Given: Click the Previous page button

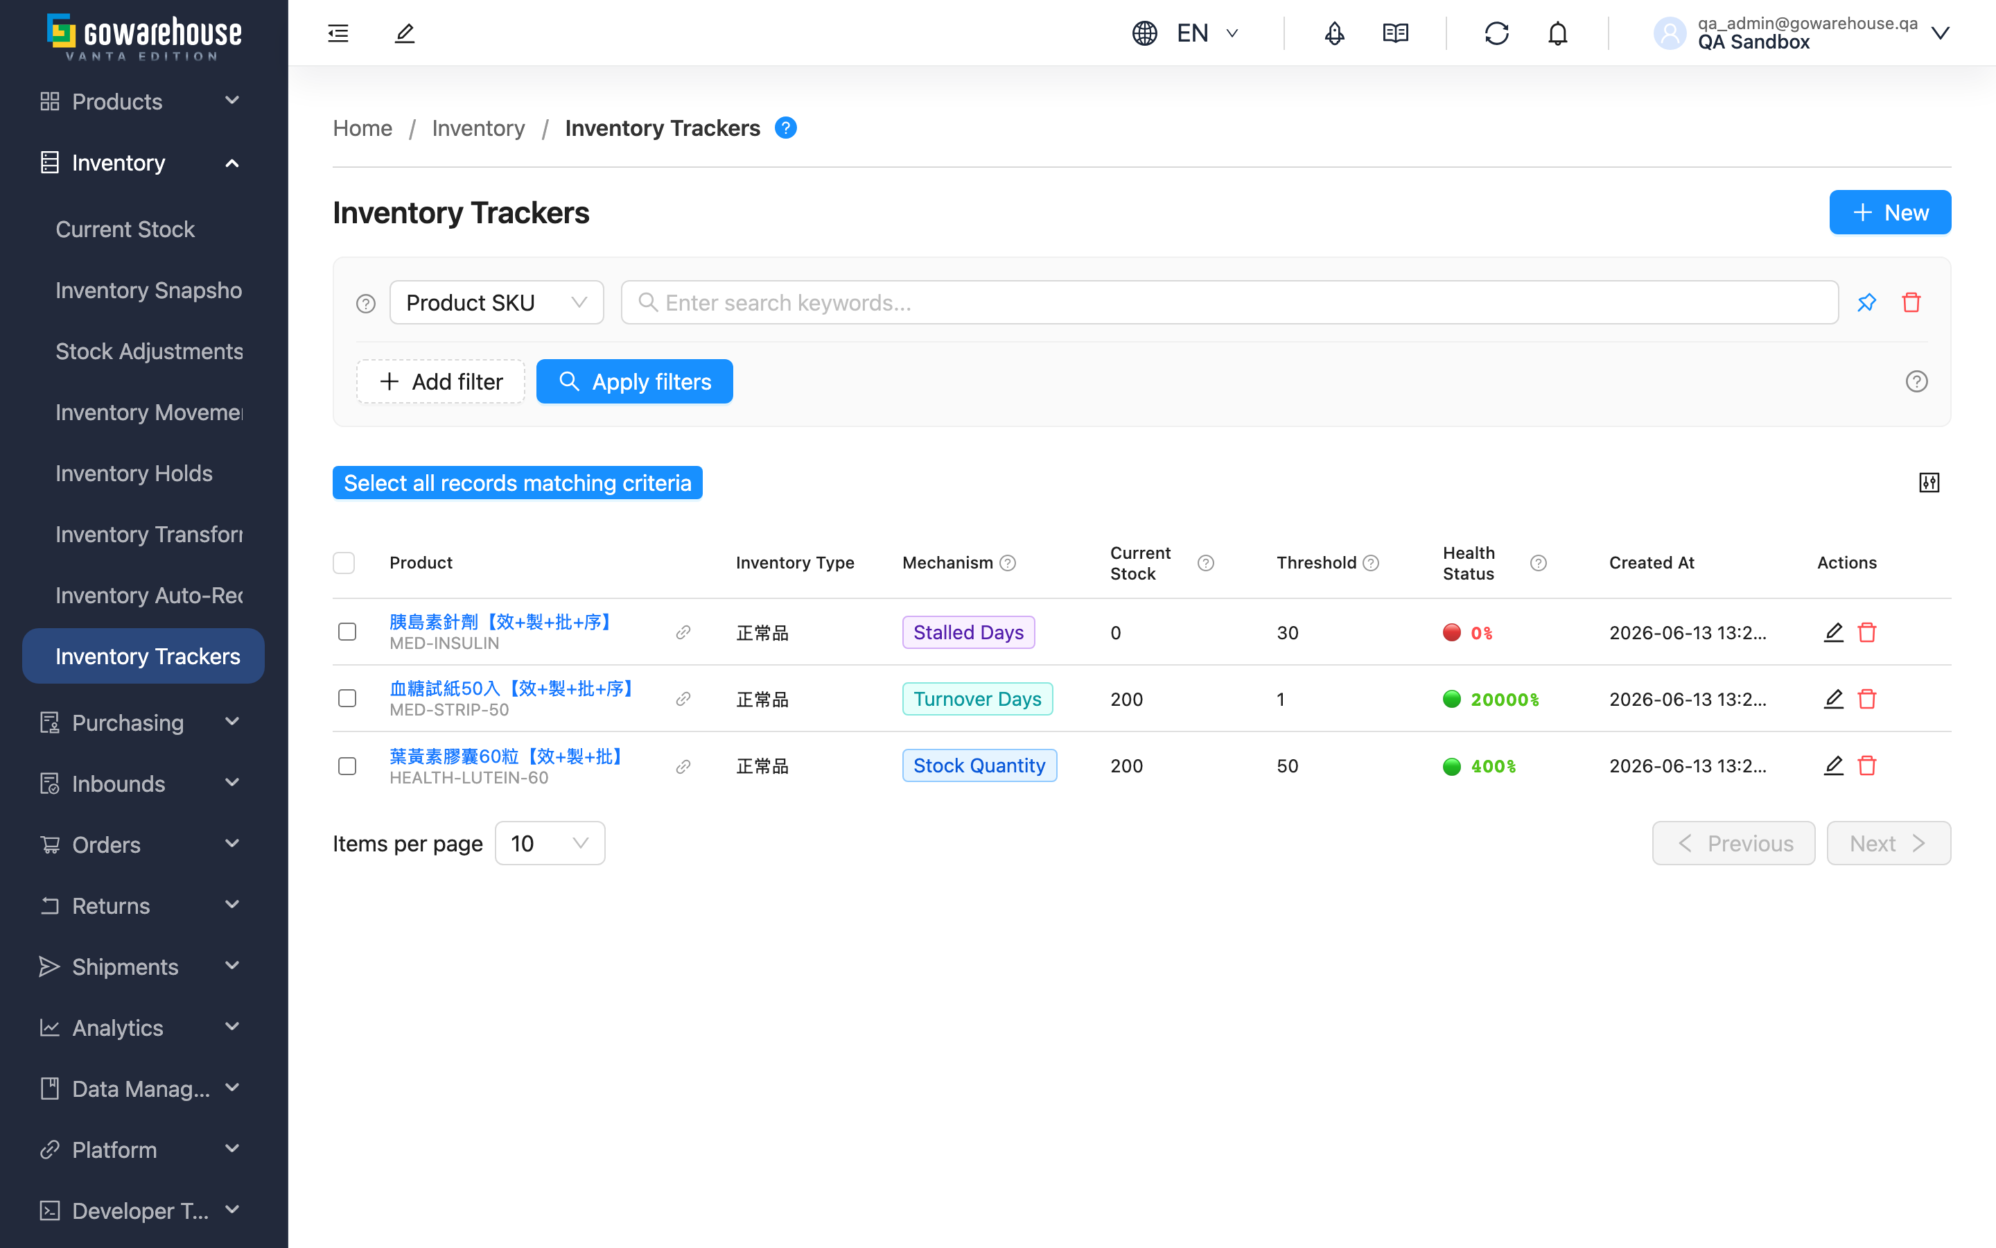Looking at the screenshot, I should pos(1734,844).
